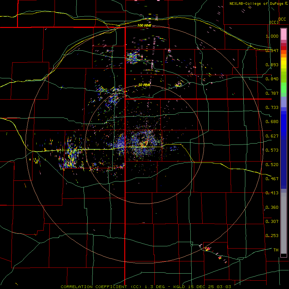
Task: Click the 0.253 scale value
Action: point(272,236)
